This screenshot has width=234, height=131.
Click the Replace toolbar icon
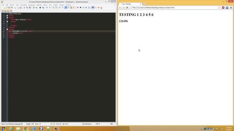[43, 8]
